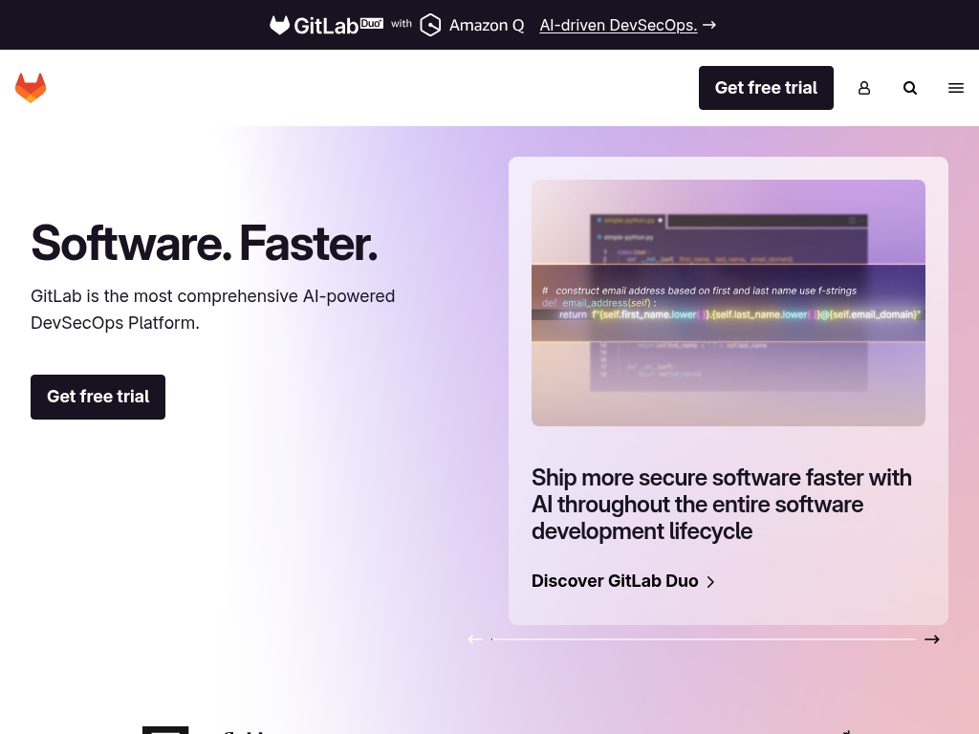The width and height of the screenshot is (979, 734).
Task: Open the Discover GitLab Duo link
Action: coord(623,581)
